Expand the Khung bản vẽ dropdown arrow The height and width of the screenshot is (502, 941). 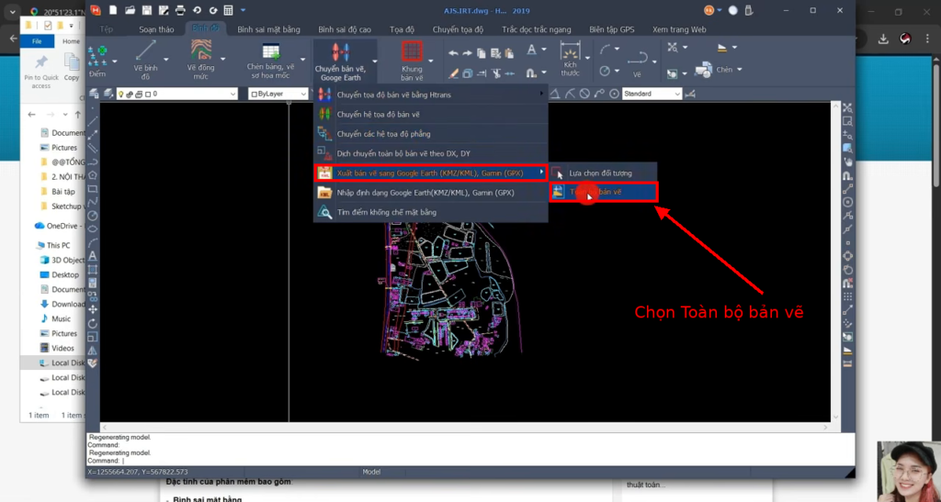pos(430,61)
